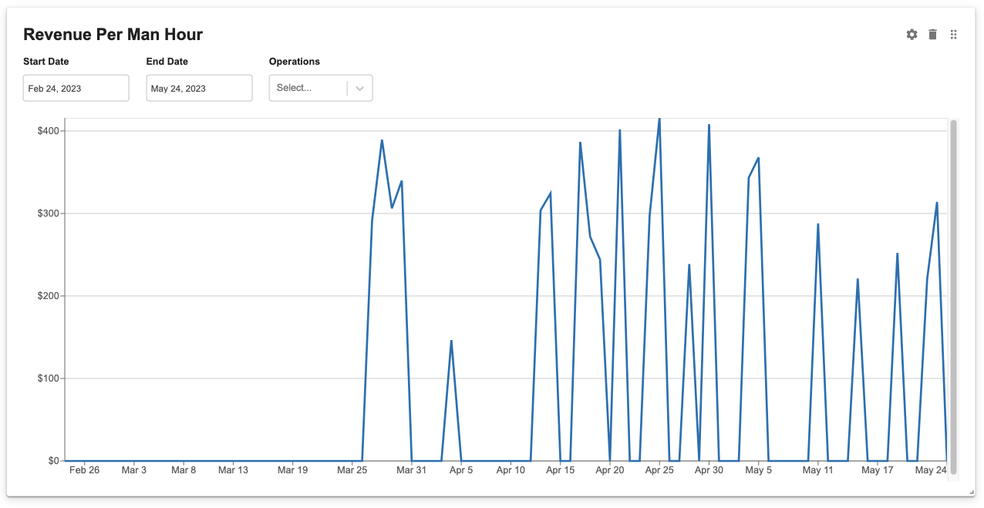
Task: Click the $300 axis label
Action: 48,214
